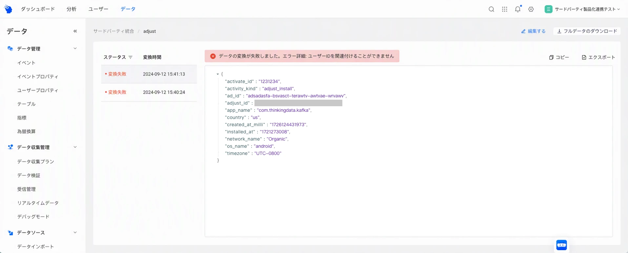Open the ユーザー tab
The width and height of the screenshot is (628, 253).
[x=98, y=9]
